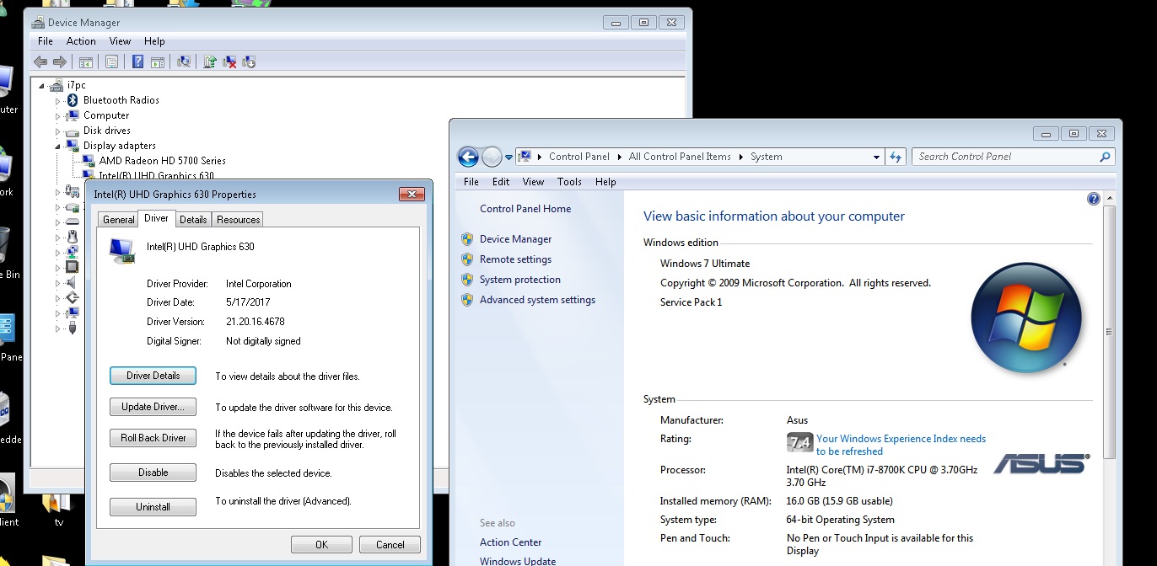Viewport: 1157px width, 566px height.
Task: Confirm the dialog with OK
Action: click(x=321, y=545)
